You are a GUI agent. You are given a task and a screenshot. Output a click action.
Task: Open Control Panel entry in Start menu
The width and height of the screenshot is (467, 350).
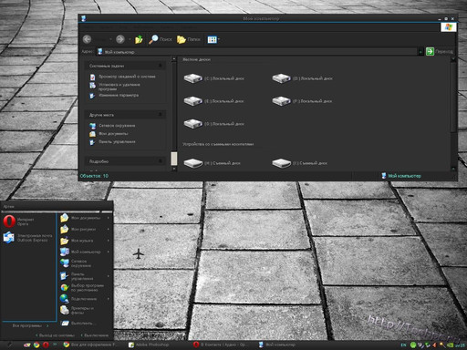[85, 276]
